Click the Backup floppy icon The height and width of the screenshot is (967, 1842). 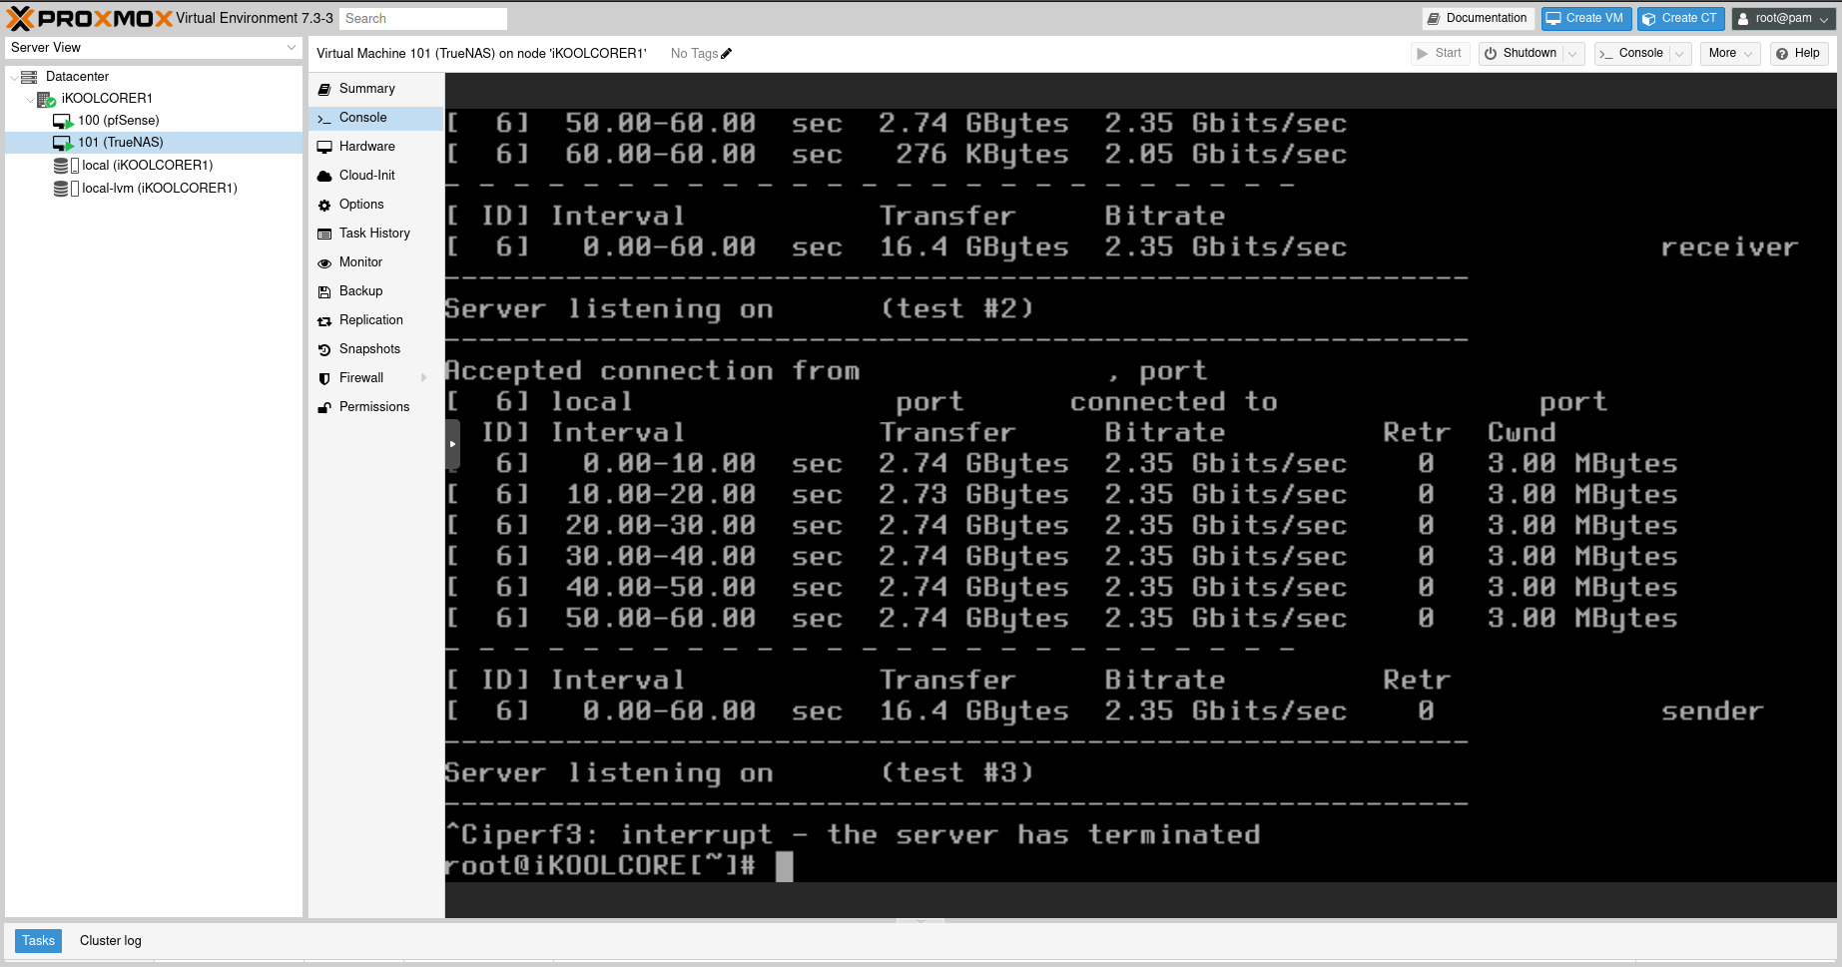point(324,291)
